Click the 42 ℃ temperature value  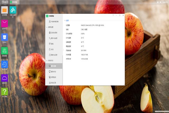pos(82,42)
